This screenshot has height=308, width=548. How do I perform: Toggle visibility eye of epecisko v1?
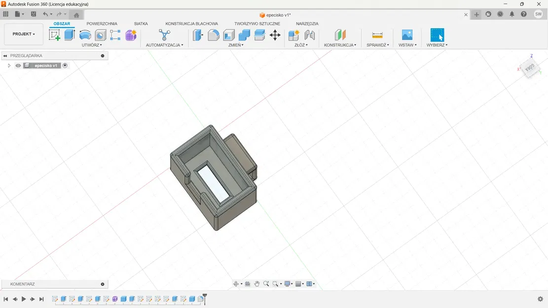[x=18, y=66]
